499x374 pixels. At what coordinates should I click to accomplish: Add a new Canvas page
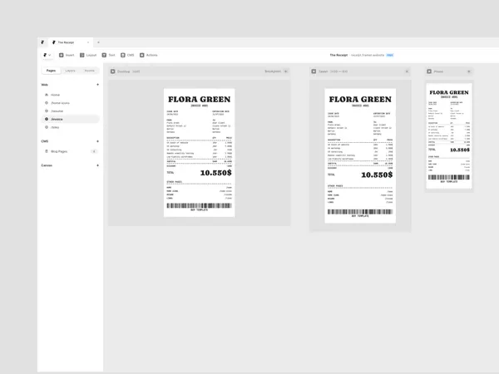97,165
